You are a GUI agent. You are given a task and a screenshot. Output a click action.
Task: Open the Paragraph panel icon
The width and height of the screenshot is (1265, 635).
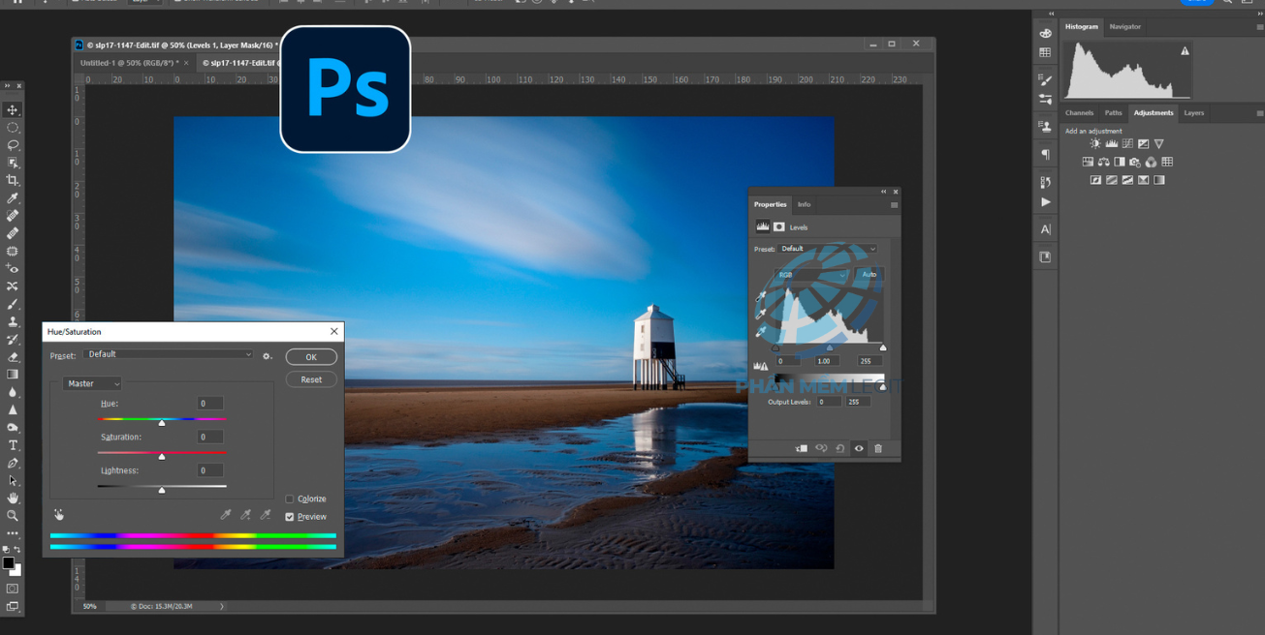coord(1045,155)
